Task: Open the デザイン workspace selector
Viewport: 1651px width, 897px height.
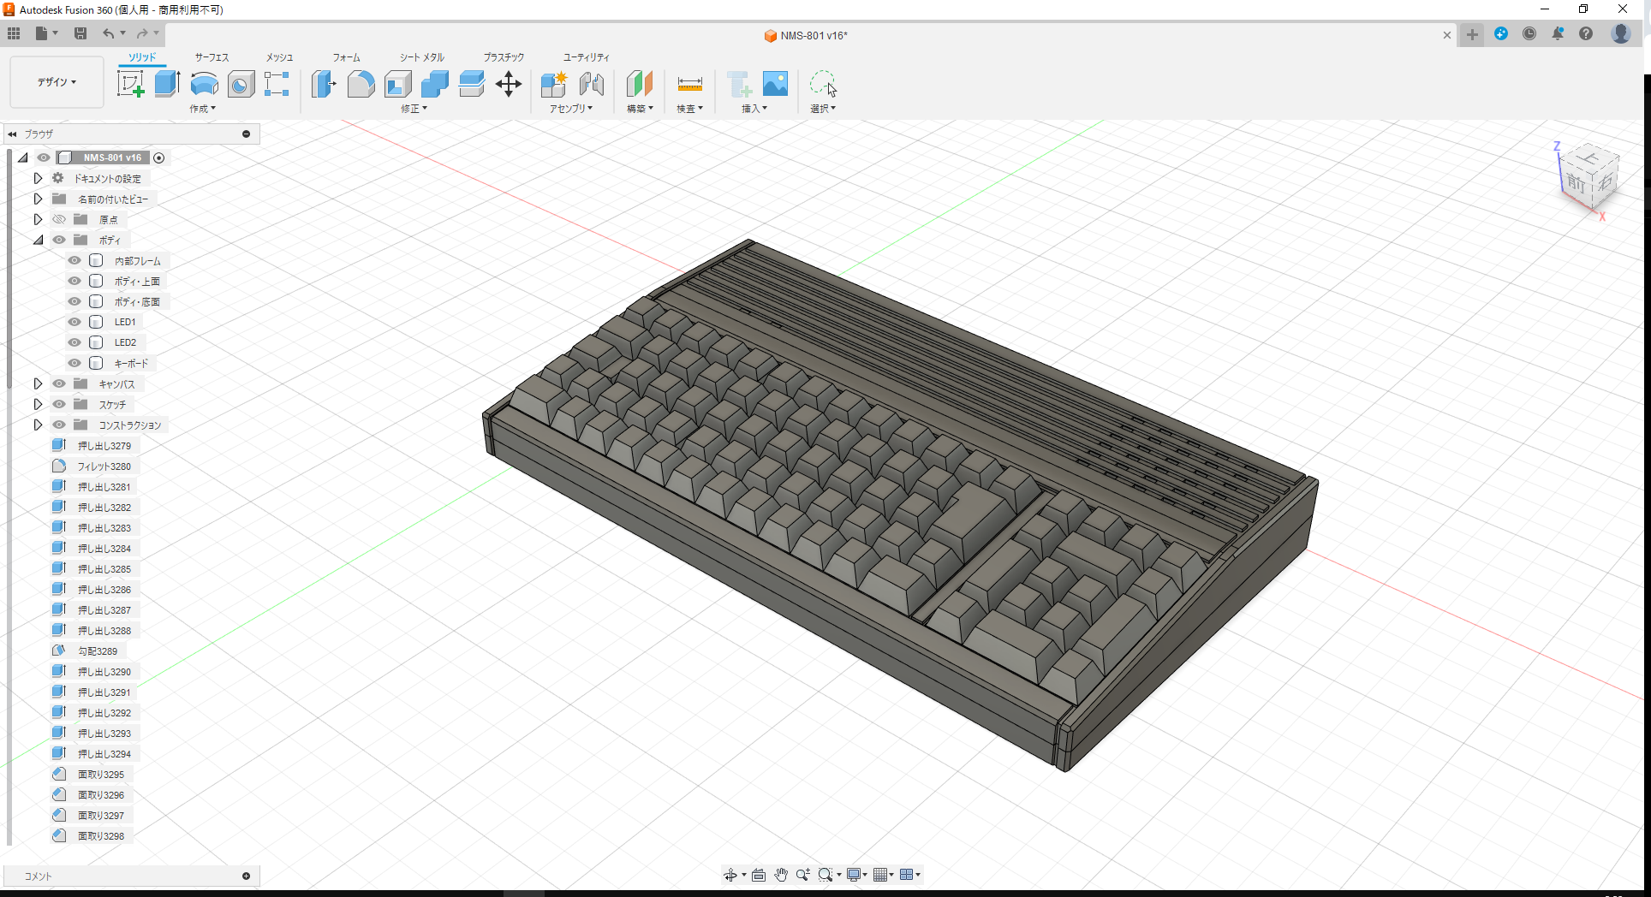Action: 56,82
